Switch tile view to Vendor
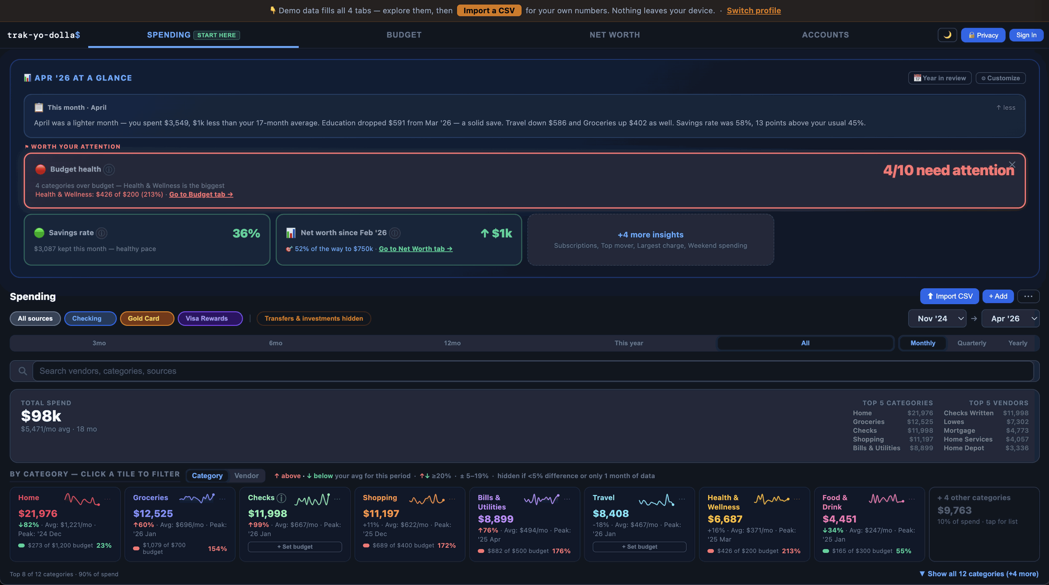The height and width of the screenshot is (585, 1049). pos(247,476)
